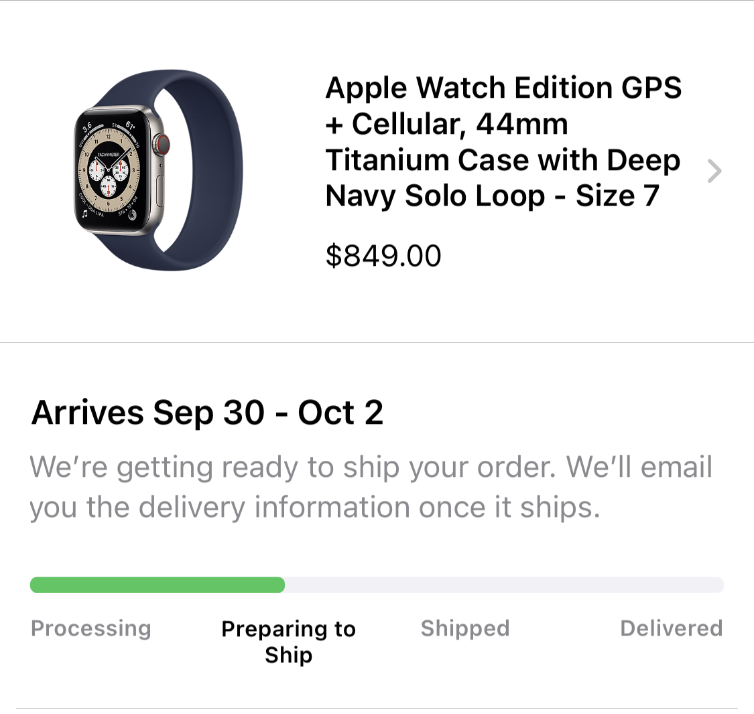
Task: Select the Delivered status label
Action: point(672,628)
